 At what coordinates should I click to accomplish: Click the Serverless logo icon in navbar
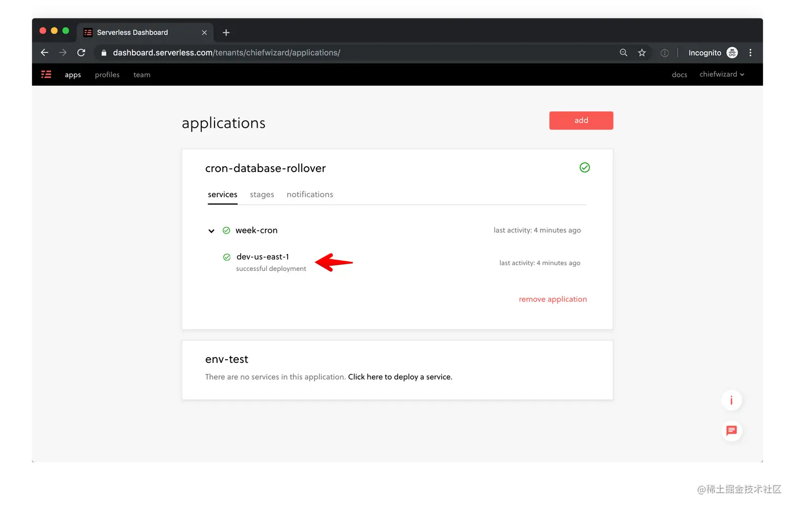[x=46, y=75]
